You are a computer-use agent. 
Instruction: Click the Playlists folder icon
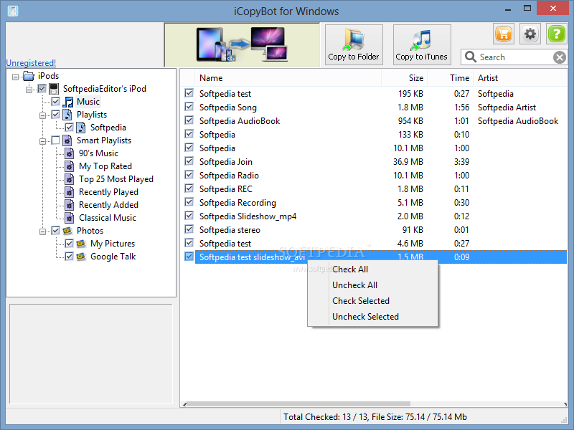point(67,115)
